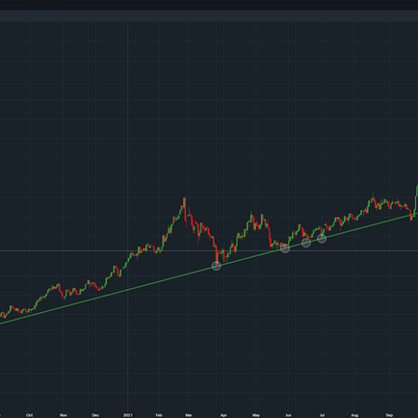Viewport: 418px width, 418px height.
Task: Click the Aug label on the time axis
Action: (x=354, y=415)
